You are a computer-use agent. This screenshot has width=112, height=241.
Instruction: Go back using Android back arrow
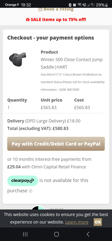click(88, 234)
